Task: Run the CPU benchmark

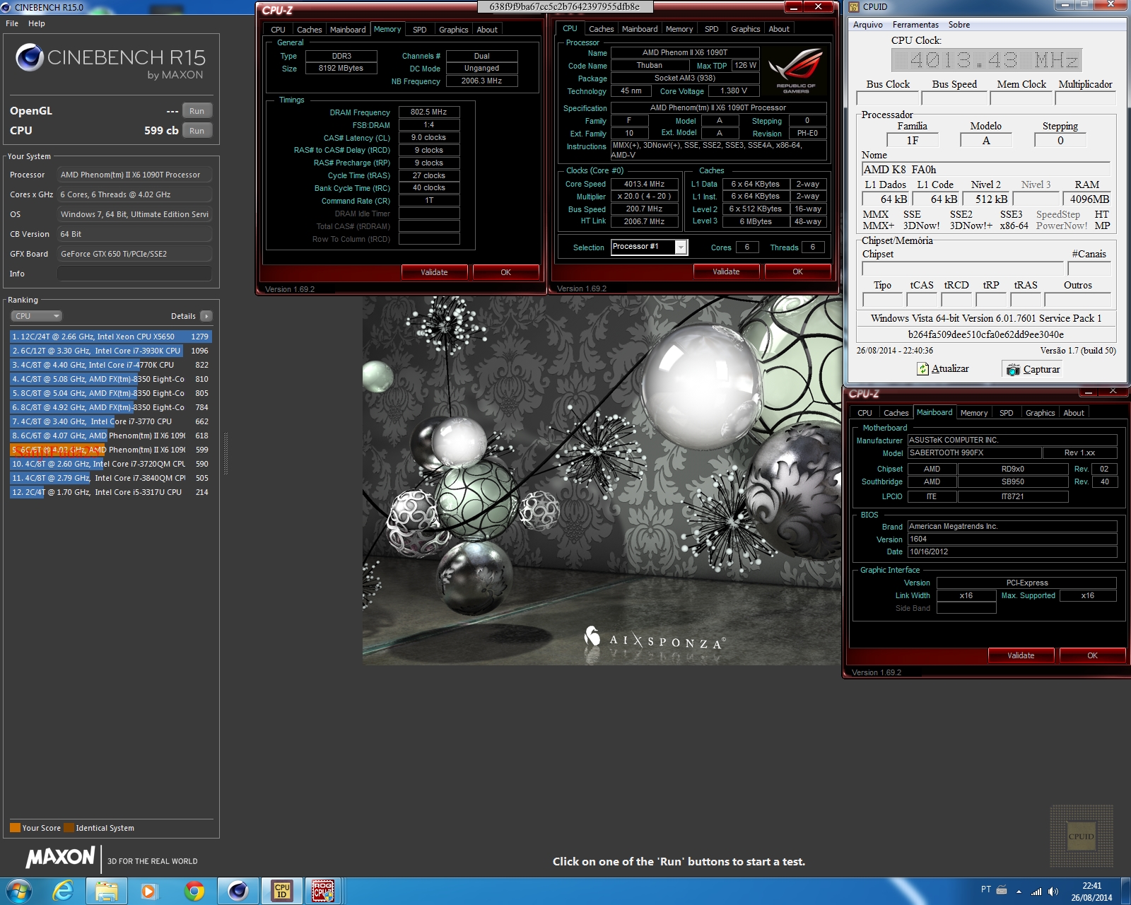Action: (197, 131)
